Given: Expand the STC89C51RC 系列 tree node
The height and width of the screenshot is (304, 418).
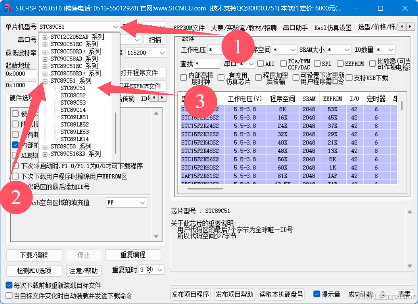Looking at the screenshot, I should (x=45, y=66).
